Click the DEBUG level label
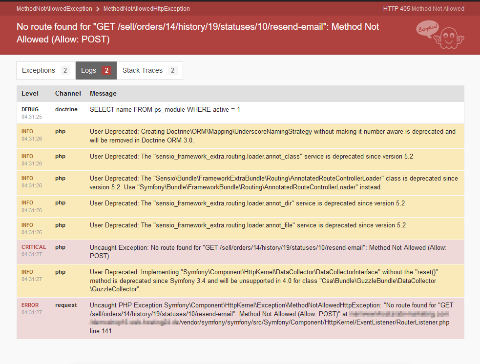The height and width of the screenshot is (364, 480). (30, 109)
